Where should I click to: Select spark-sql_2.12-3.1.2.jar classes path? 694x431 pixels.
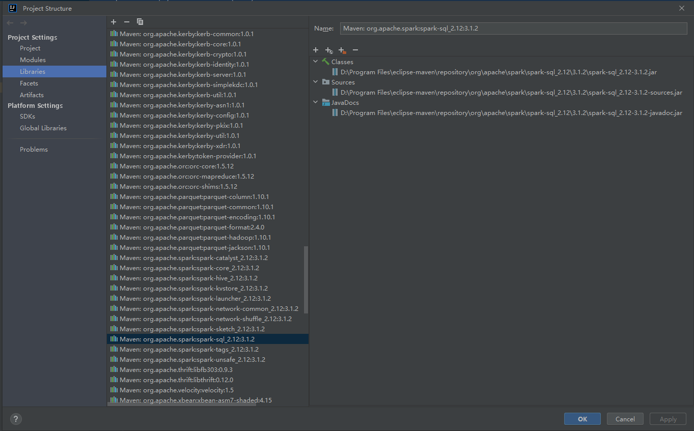pos(498,72)
